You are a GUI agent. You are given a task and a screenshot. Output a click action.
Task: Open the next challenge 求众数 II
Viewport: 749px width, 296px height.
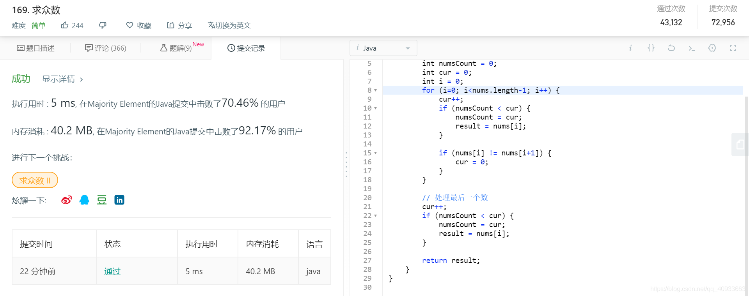35,180
